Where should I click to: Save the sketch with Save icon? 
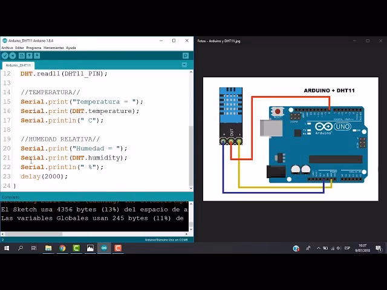click(37, 56)
